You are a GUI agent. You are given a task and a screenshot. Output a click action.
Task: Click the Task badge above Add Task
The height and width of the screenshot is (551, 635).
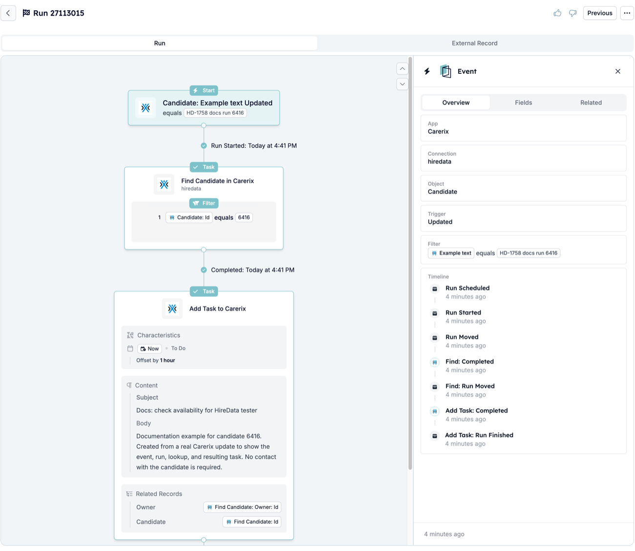204,291
